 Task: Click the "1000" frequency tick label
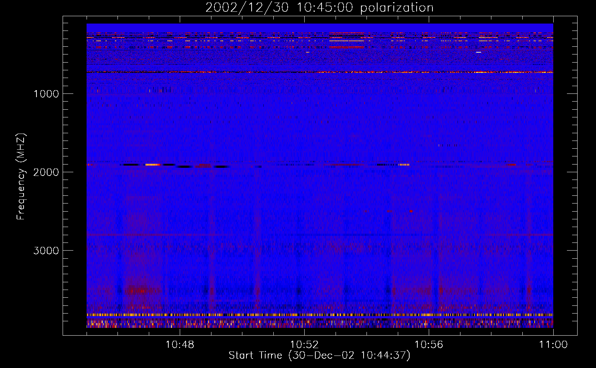click(46, 94)
